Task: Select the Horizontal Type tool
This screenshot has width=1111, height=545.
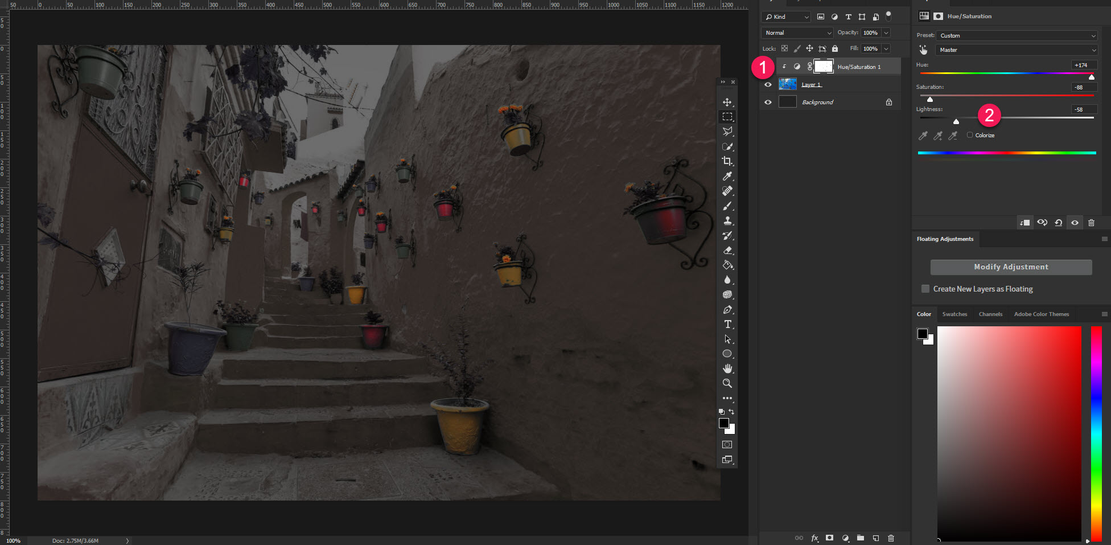Action: coord(727,324)
